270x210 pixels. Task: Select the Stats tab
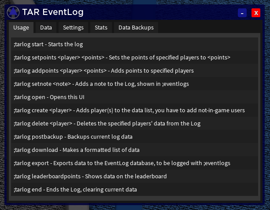(x=101, y=28)
